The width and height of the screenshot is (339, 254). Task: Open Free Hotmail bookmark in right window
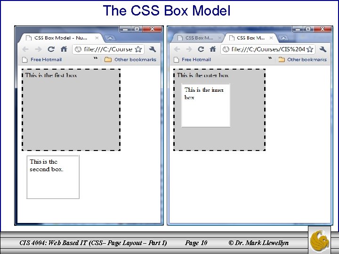193,60
